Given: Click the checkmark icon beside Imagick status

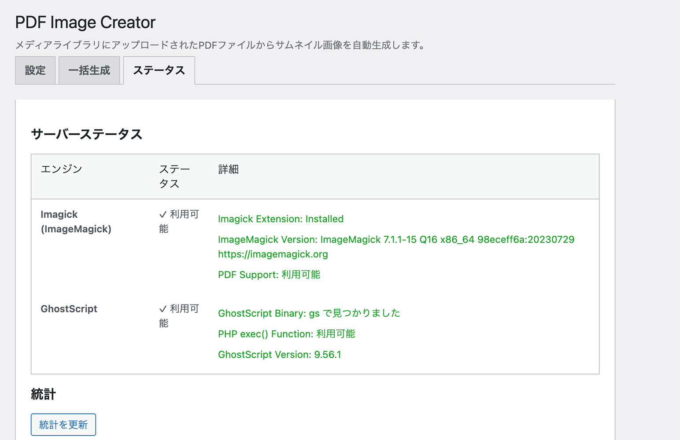Looking at the screenshot, I should click(162, 214).
